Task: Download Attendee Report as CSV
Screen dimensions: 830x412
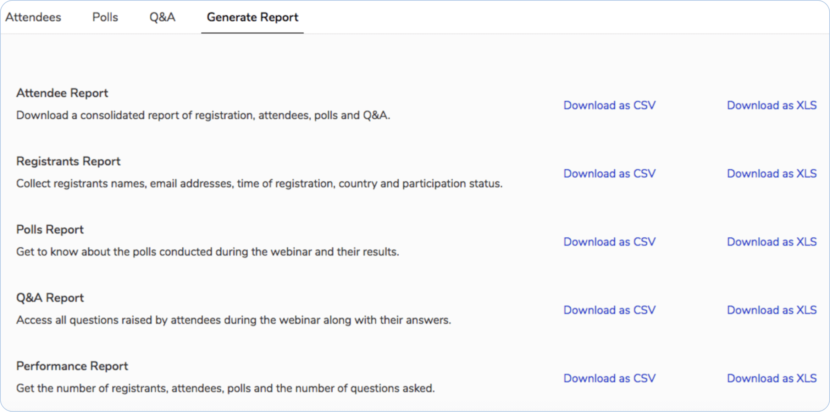Action: tap(609, 105)
